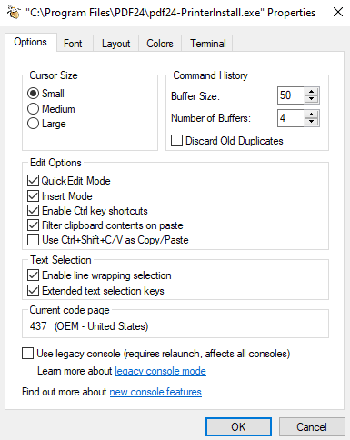This screenshot has width=350, height=440.
Task: Confirm settings with OK button
Action: tap(238, 427)
